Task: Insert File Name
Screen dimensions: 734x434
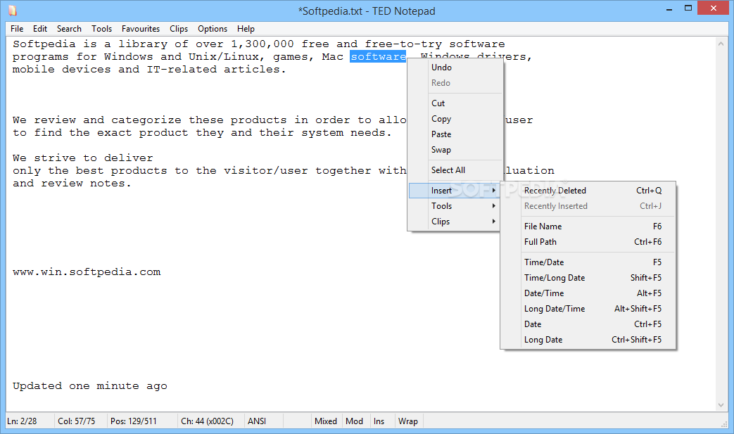Action: 588,226
